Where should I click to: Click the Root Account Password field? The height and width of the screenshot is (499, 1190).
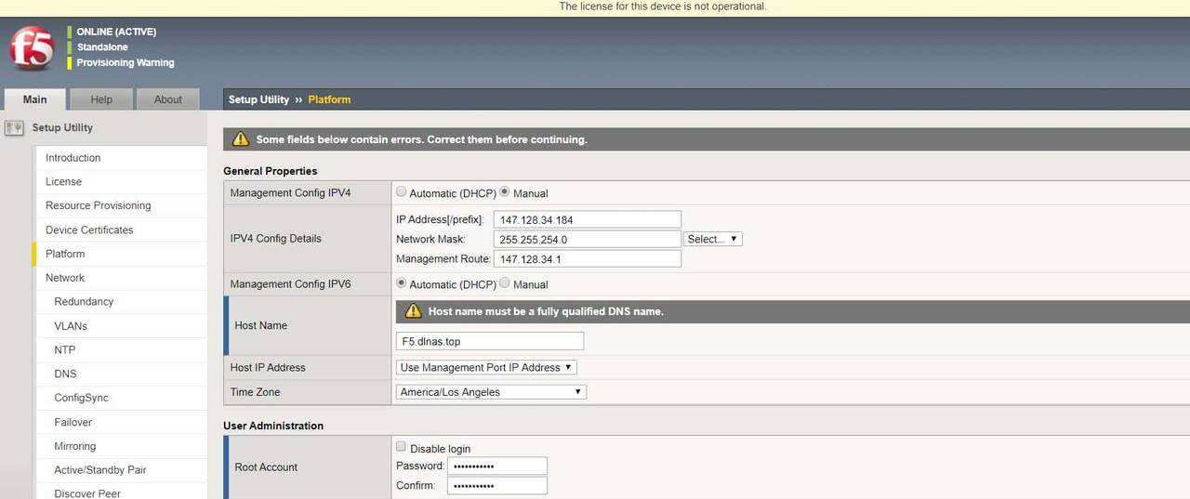(496, 466)
